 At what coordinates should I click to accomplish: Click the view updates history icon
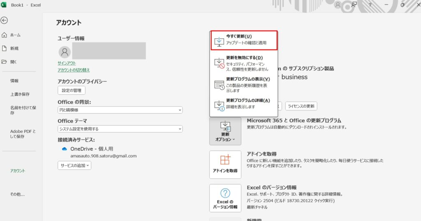click(220, 85)
